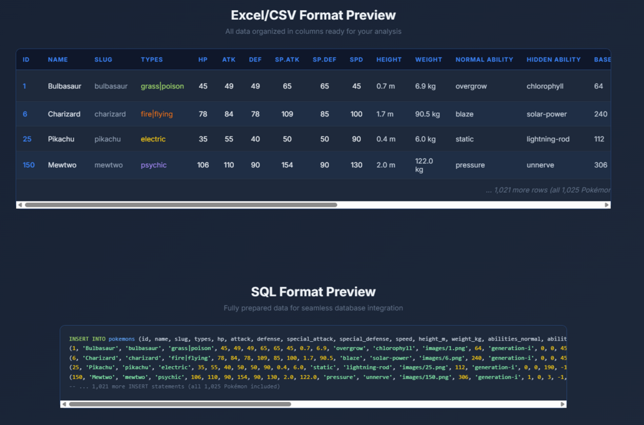Viewport: 644px width, 425px height.
Task: Click left arrow of CSV table scrollbar
Action: click(20, 205)
